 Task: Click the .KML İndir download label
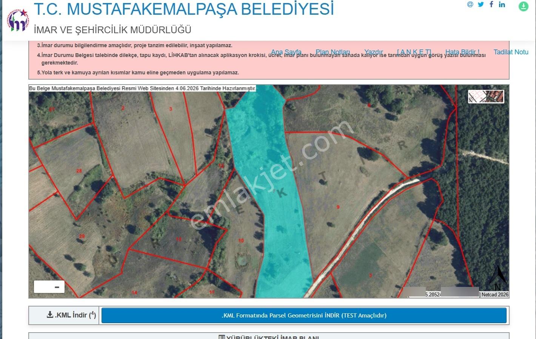tap(71, 315)
